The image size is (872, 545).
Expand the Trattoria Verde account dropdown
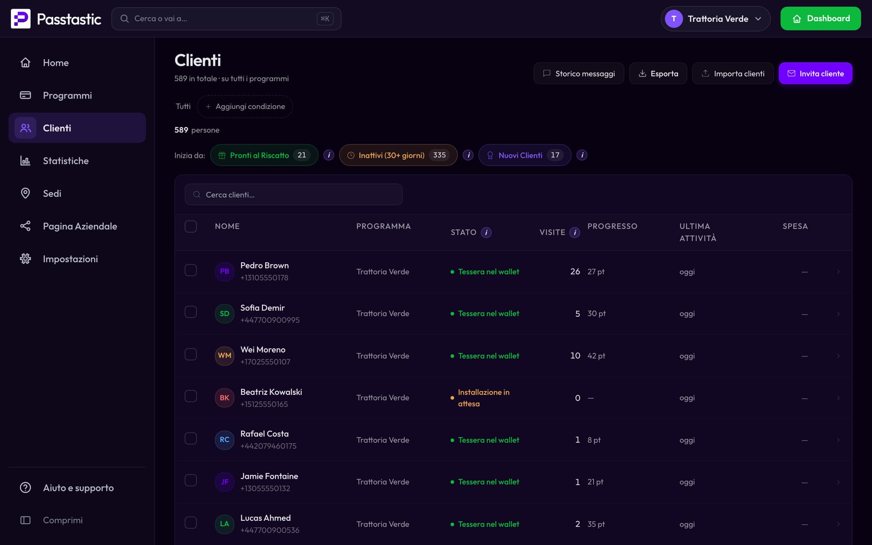[x=715, y=19]
